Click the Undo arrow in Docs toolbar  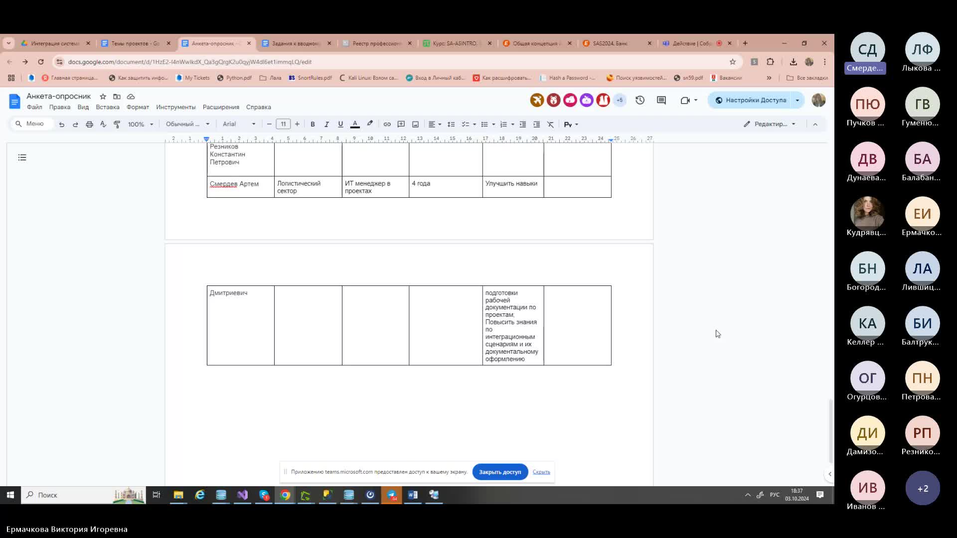click(62, 125)
